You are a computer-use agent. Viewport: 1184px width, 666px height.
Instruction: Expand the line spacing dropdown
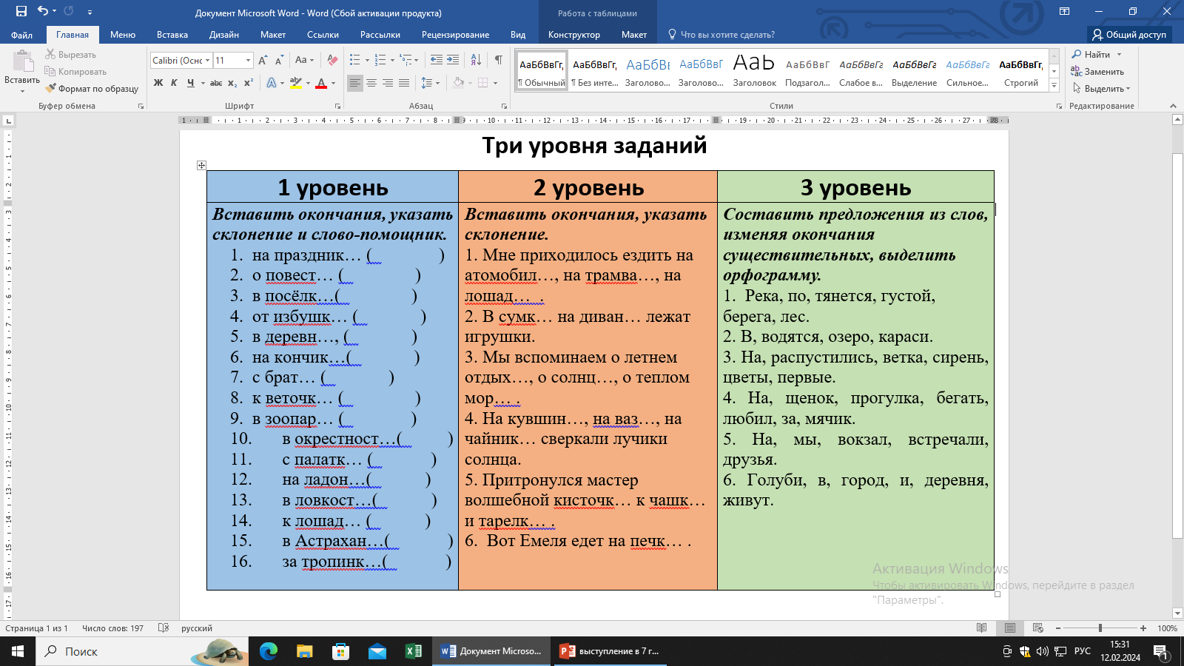437,83
